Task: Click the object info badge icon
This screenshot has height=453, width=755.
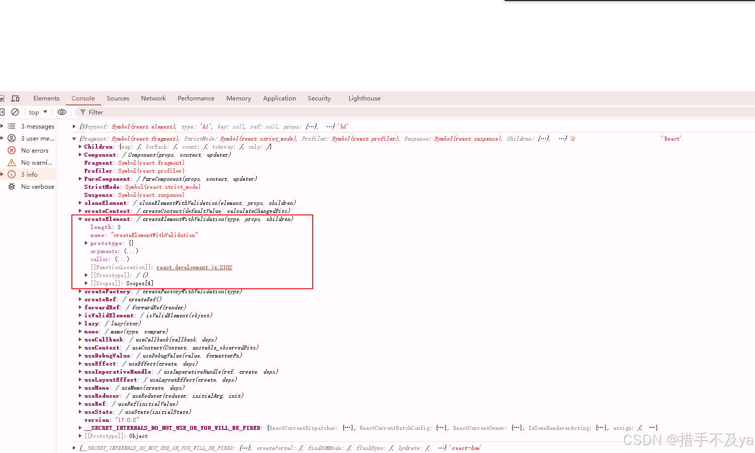Action: (573, 139)
